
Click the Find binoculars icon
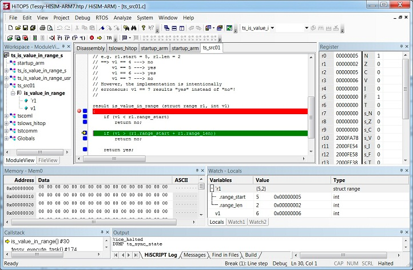pyautogui.click(x=134, y=28)
